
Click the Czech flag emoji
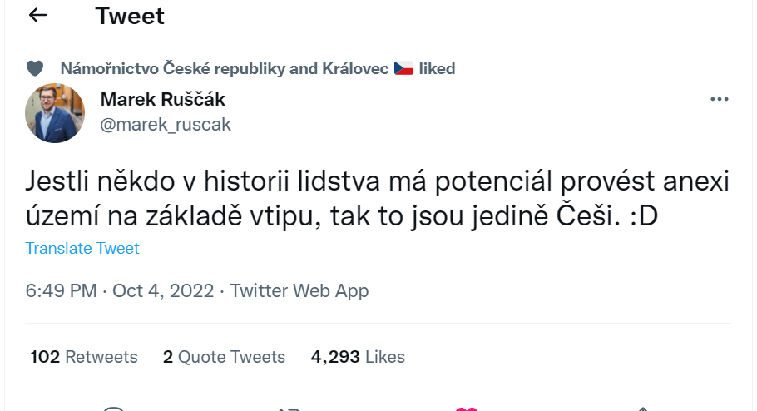[404, 68]
